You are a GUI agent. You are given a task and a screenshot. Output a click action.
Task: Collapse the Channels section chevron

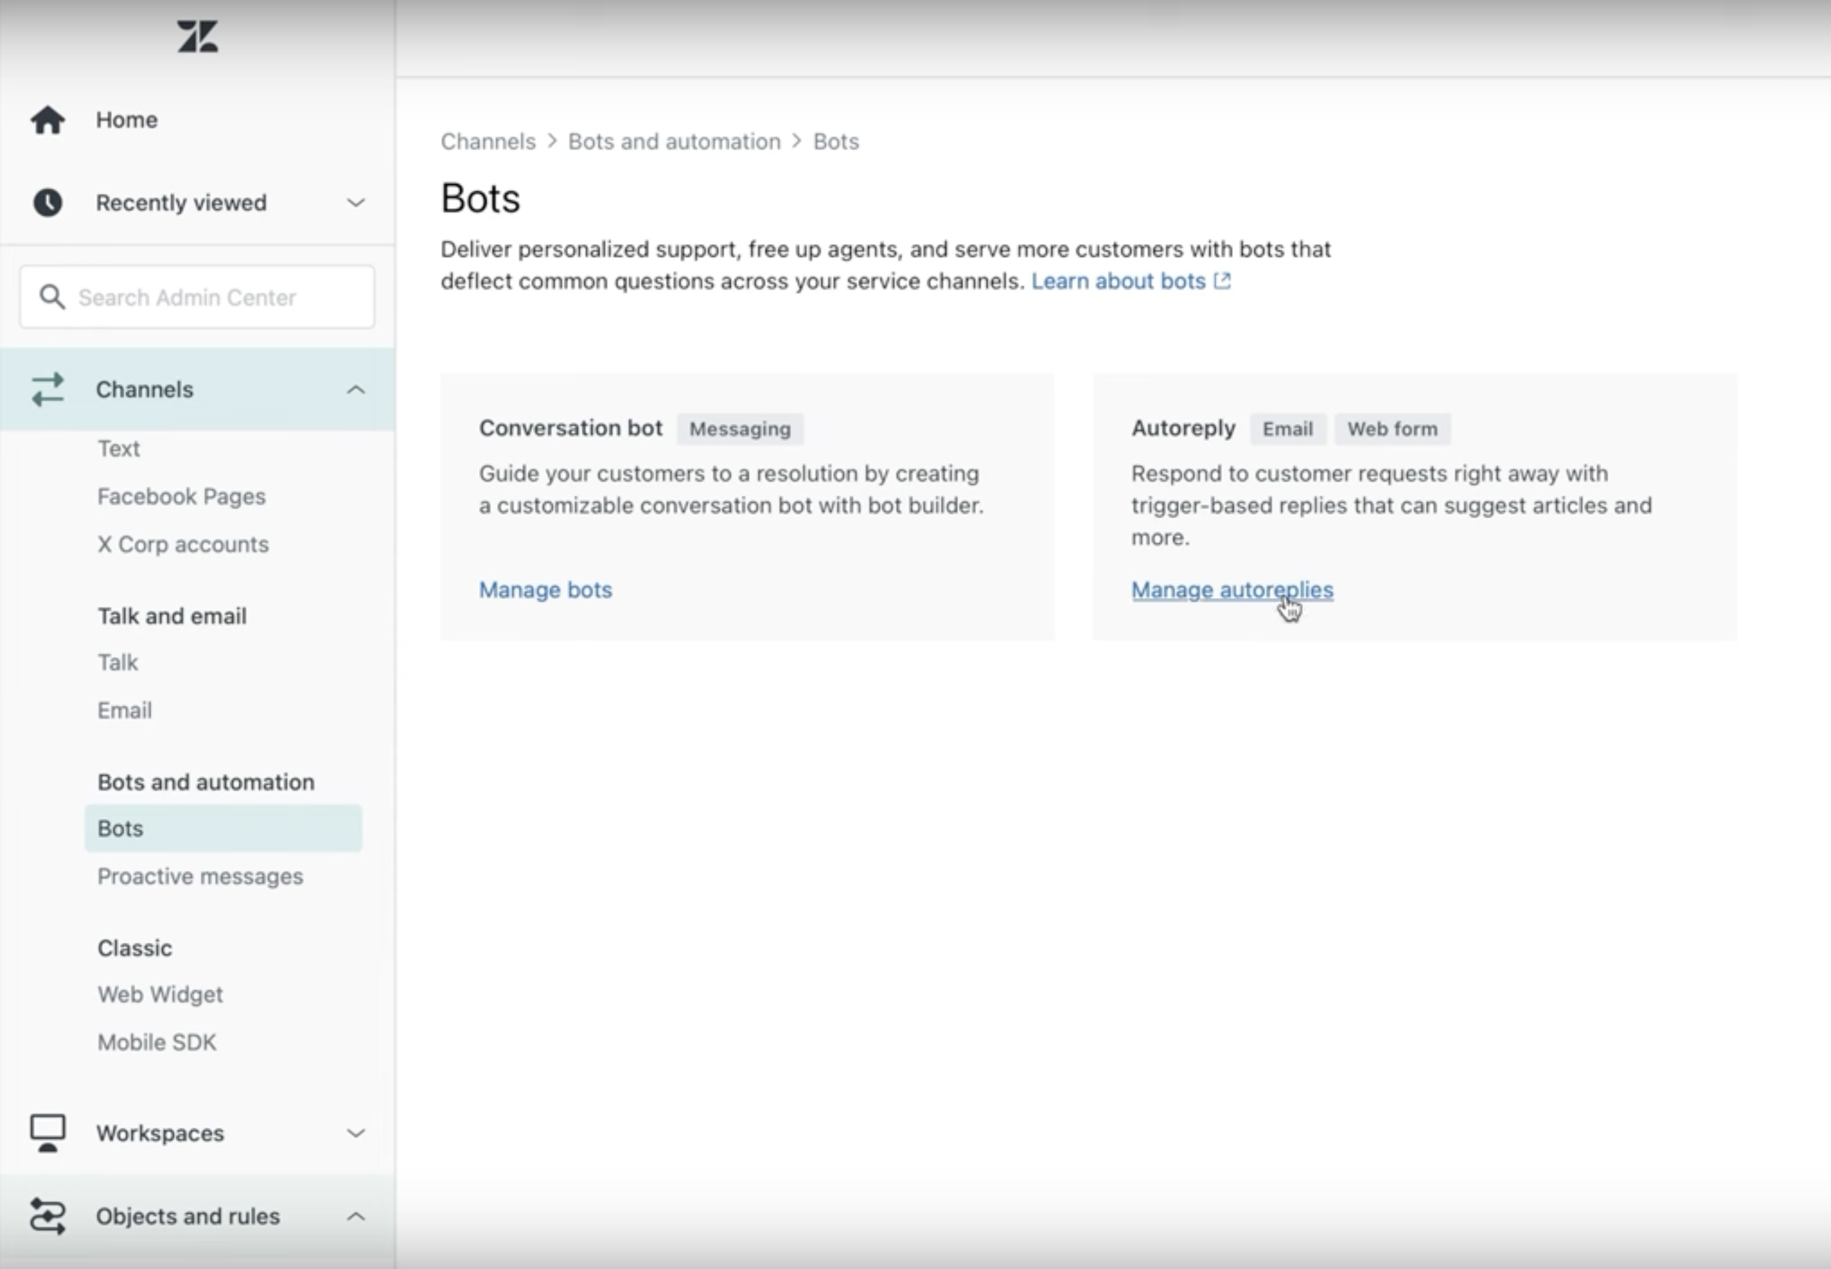pos(355,390)
